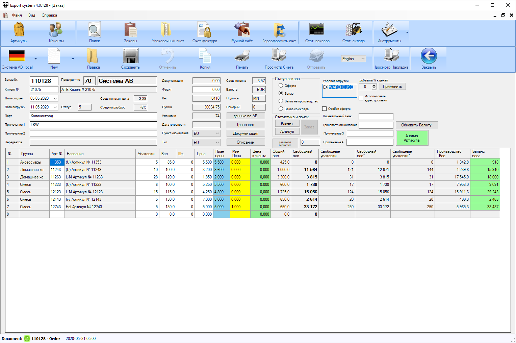Image resolution: width=516 pixels, height=343 pixels.
Task: Select the Заказ со склада option
Action: [x=281, y=109]
